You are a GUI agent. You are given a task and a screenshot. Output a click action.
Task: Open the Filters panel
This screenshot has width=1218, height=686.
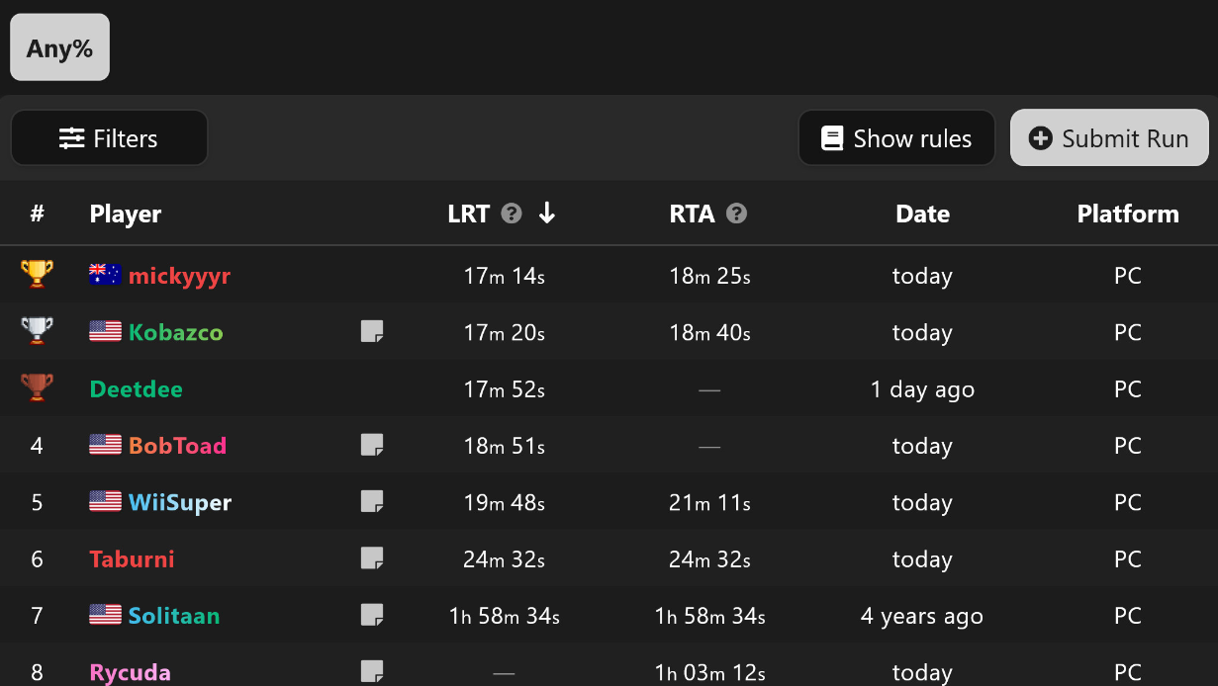point(109,138)
